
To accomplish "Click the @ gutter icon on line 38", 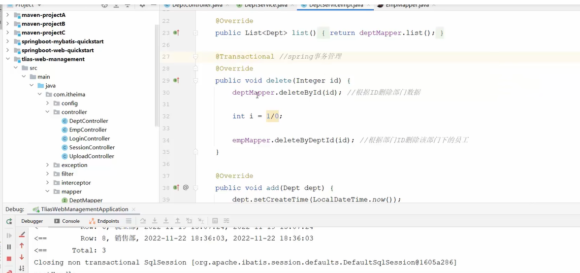I will (x=186, y=187).
